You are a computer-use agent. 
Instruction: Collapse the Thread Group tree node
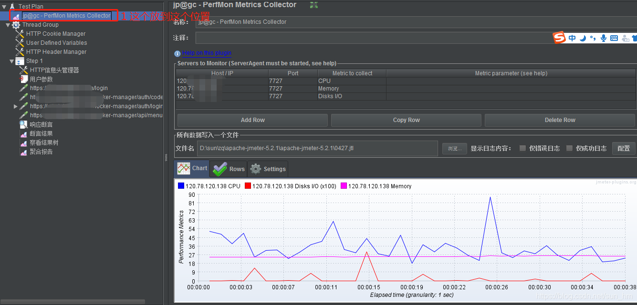(x=8, y=25)
